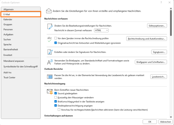Open Symbolleiste für den Schnellzugriff
The height and width of the screenshot is (125, 174).
tap(21, 66)
